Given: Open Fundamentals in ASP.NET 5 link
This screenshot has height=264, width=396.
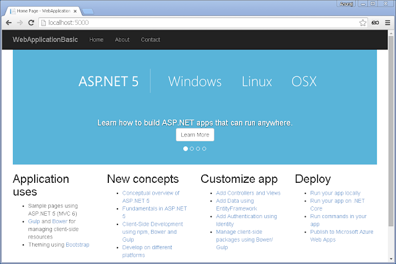Looking at the screenshot, I should (155, 212).
